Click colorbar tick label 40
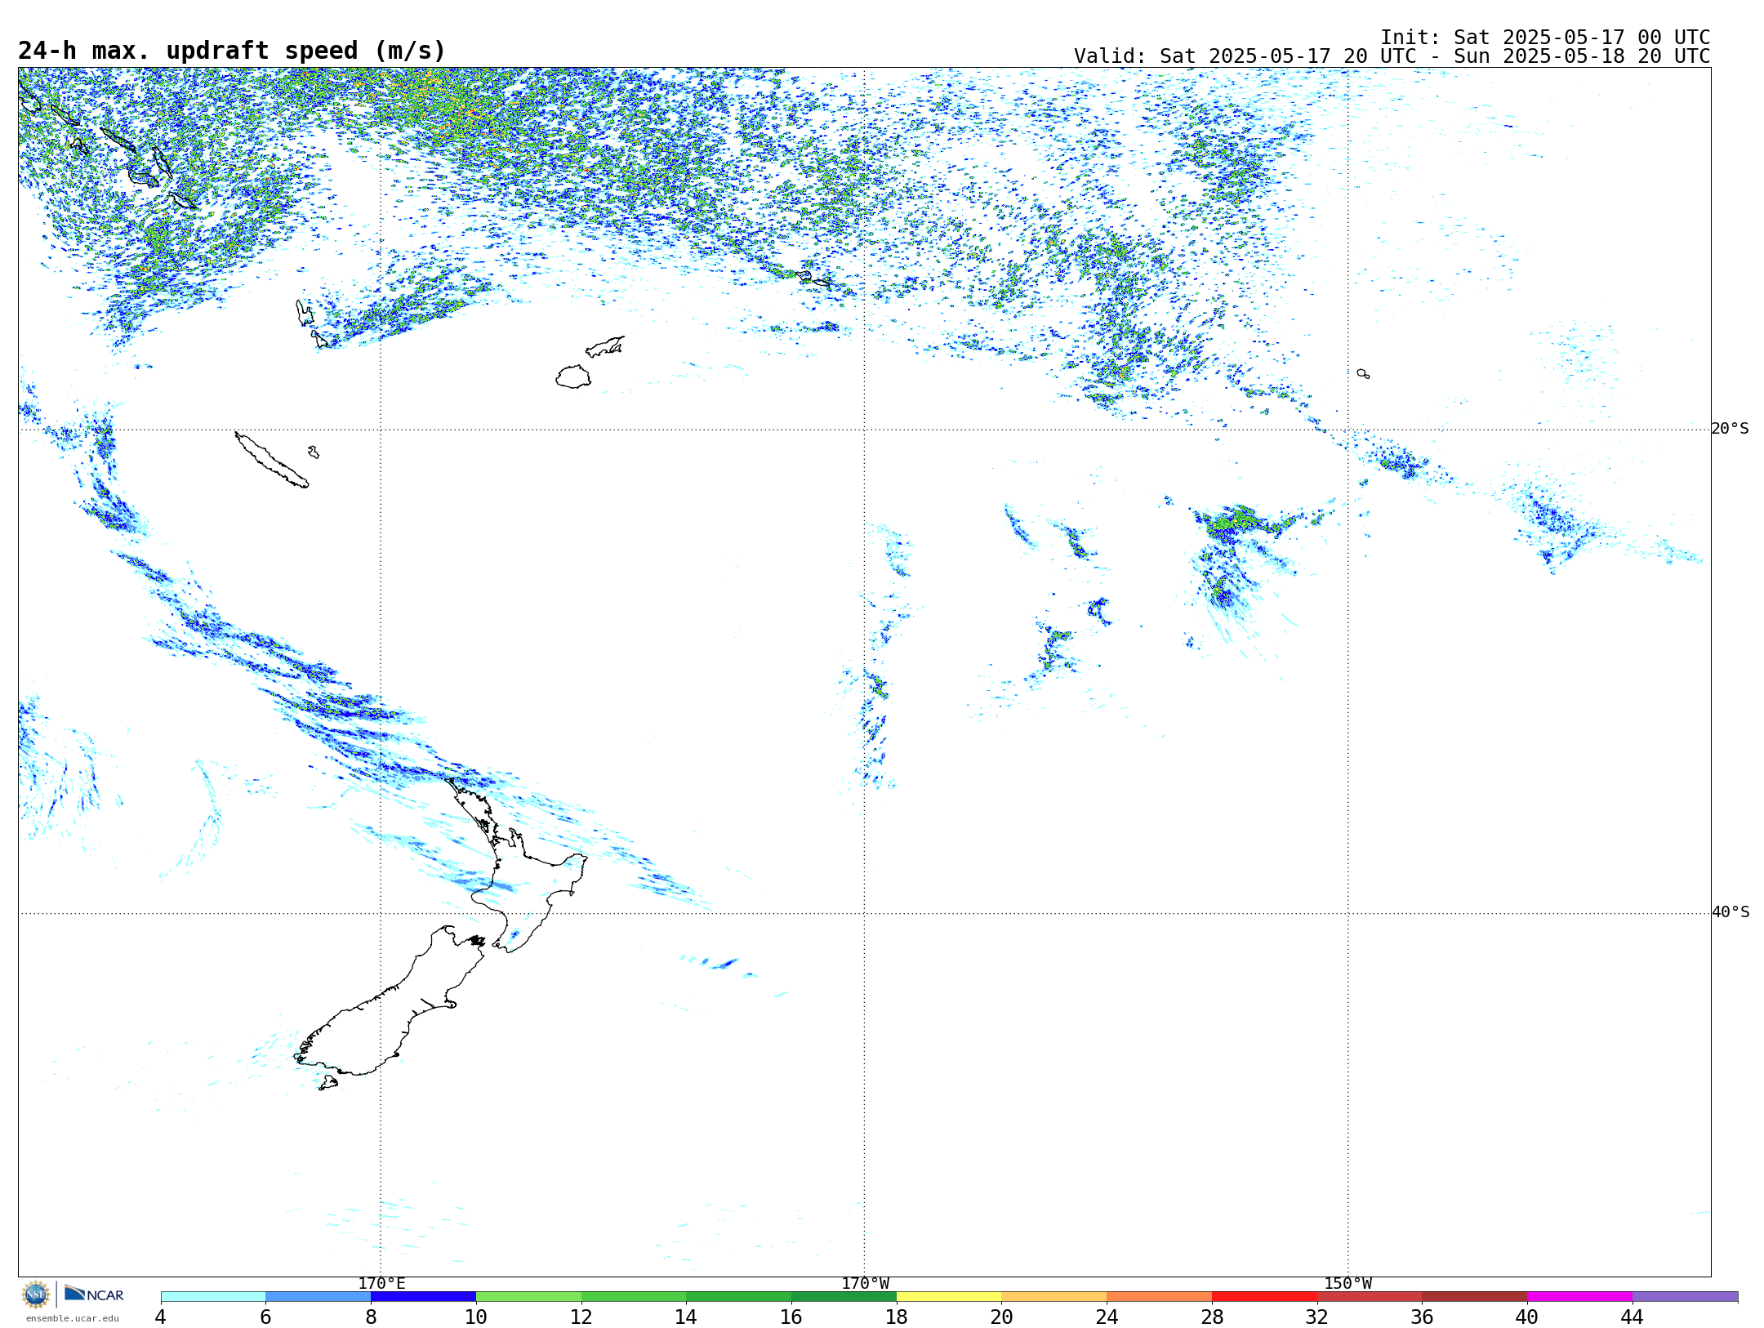1764x1328 pixels. coord(1527,1317)
